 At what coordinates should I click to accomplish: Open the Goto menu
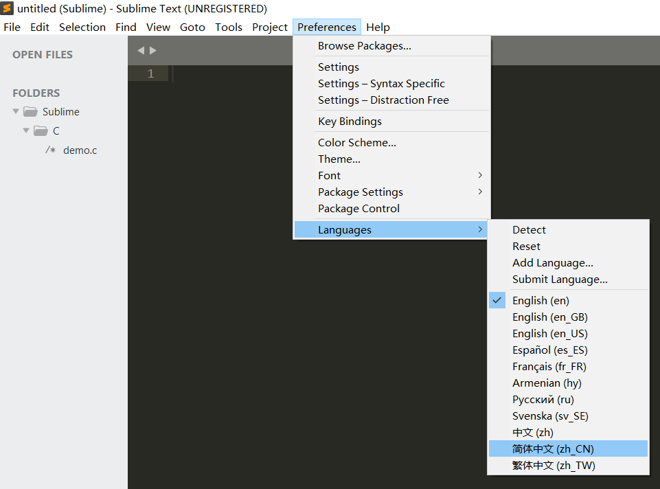(192, 27)
